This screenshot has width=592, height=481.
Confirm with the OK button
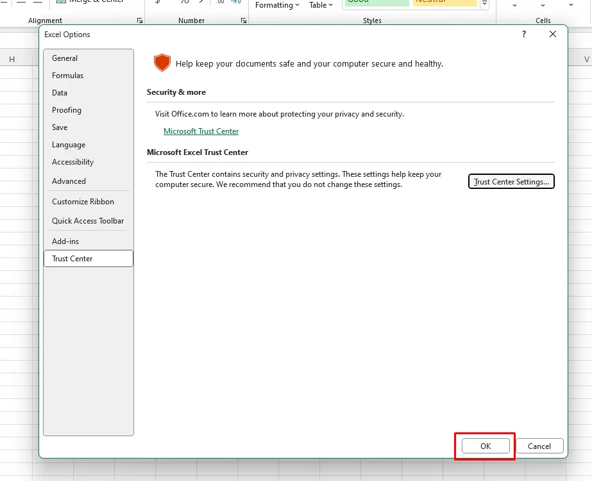coord(486,446)
